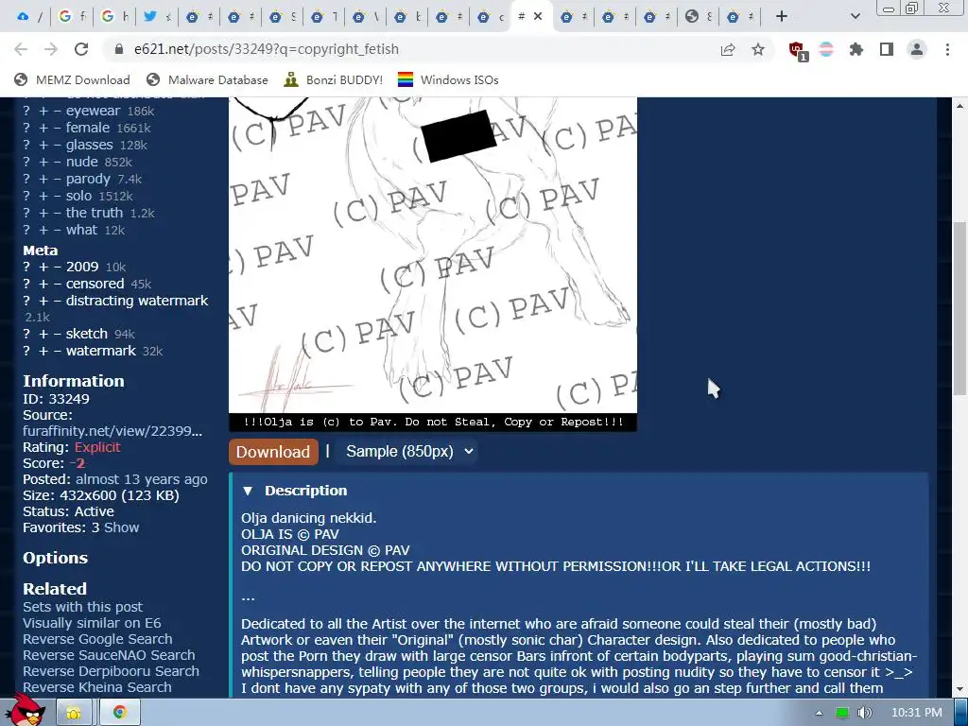
Task: Open the 'the truth' tag link
Action: click(95, 213)
